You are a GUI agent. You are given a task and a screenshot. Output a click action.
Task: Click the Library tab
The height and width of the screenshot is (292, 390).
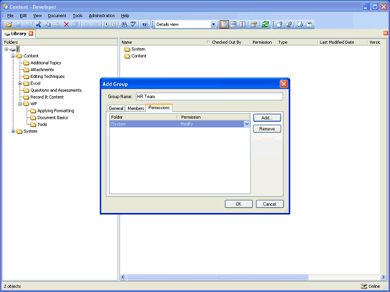19,33
